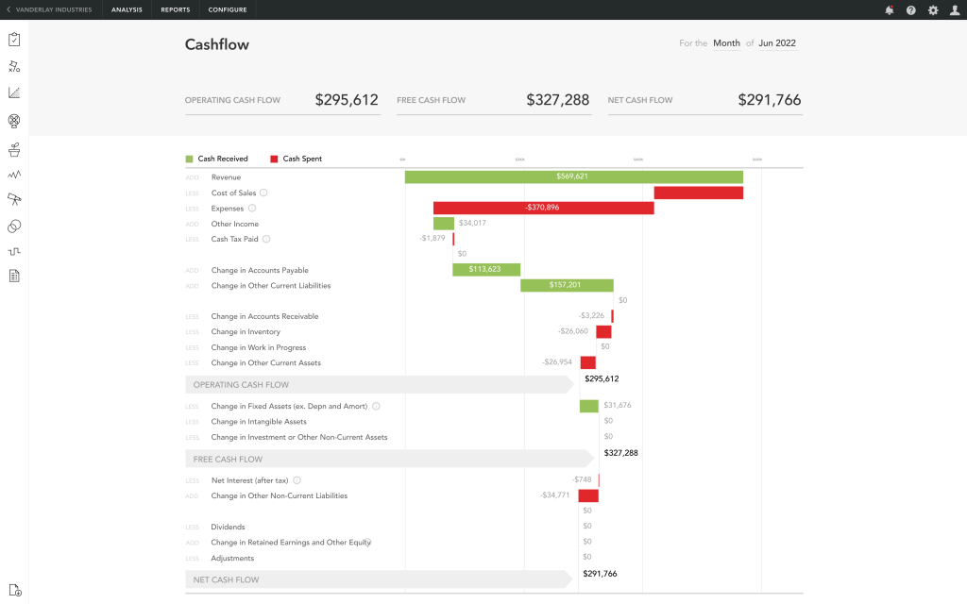Click the pulse waveform icon in sidebar
Viewport: 967px width, 604px height.
tap(14, 175)
